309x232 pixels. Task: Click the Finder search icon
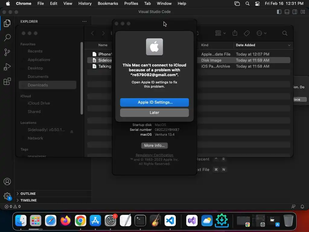click(x=285, y=33)
